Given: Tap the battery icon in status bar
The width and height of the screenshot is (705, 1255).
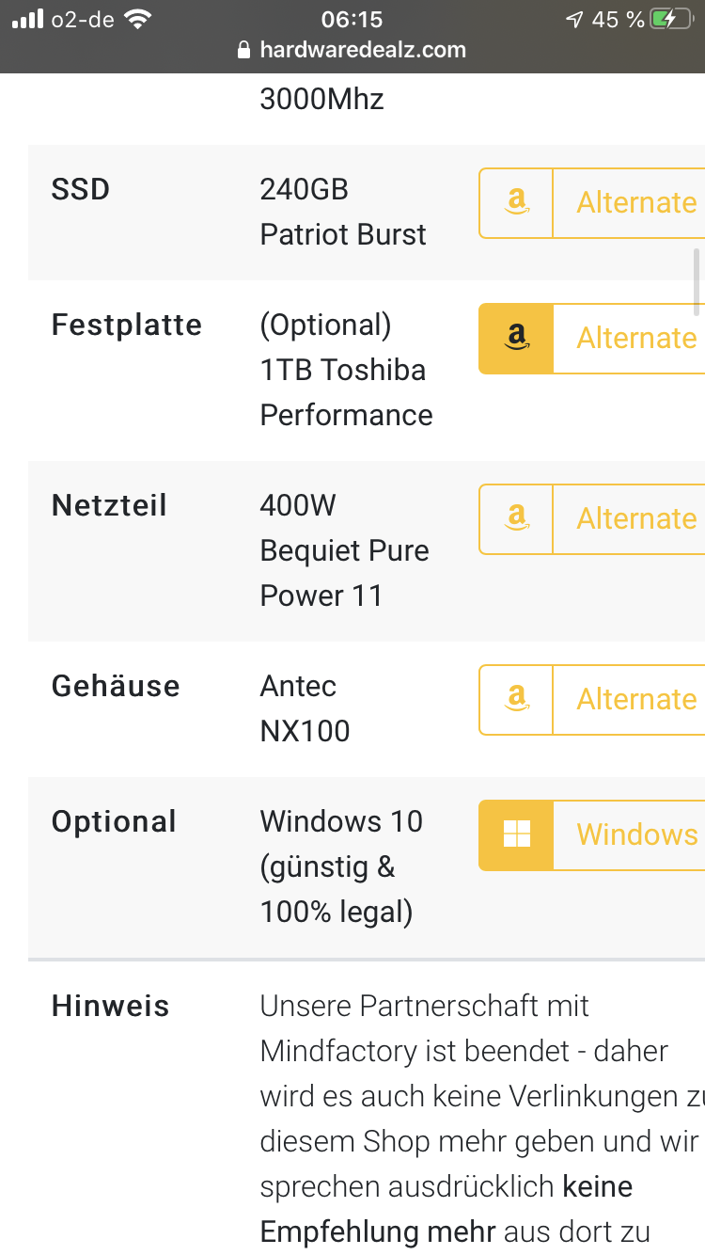Looking at the screenshot, I should [672, 19].
